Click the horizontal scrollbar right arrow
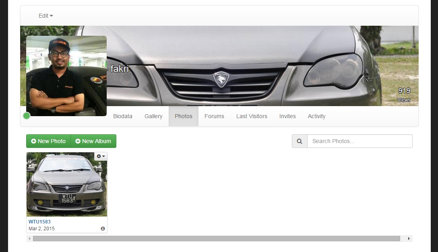This screenshot has width=438, height=252. [x=409, y=239]
